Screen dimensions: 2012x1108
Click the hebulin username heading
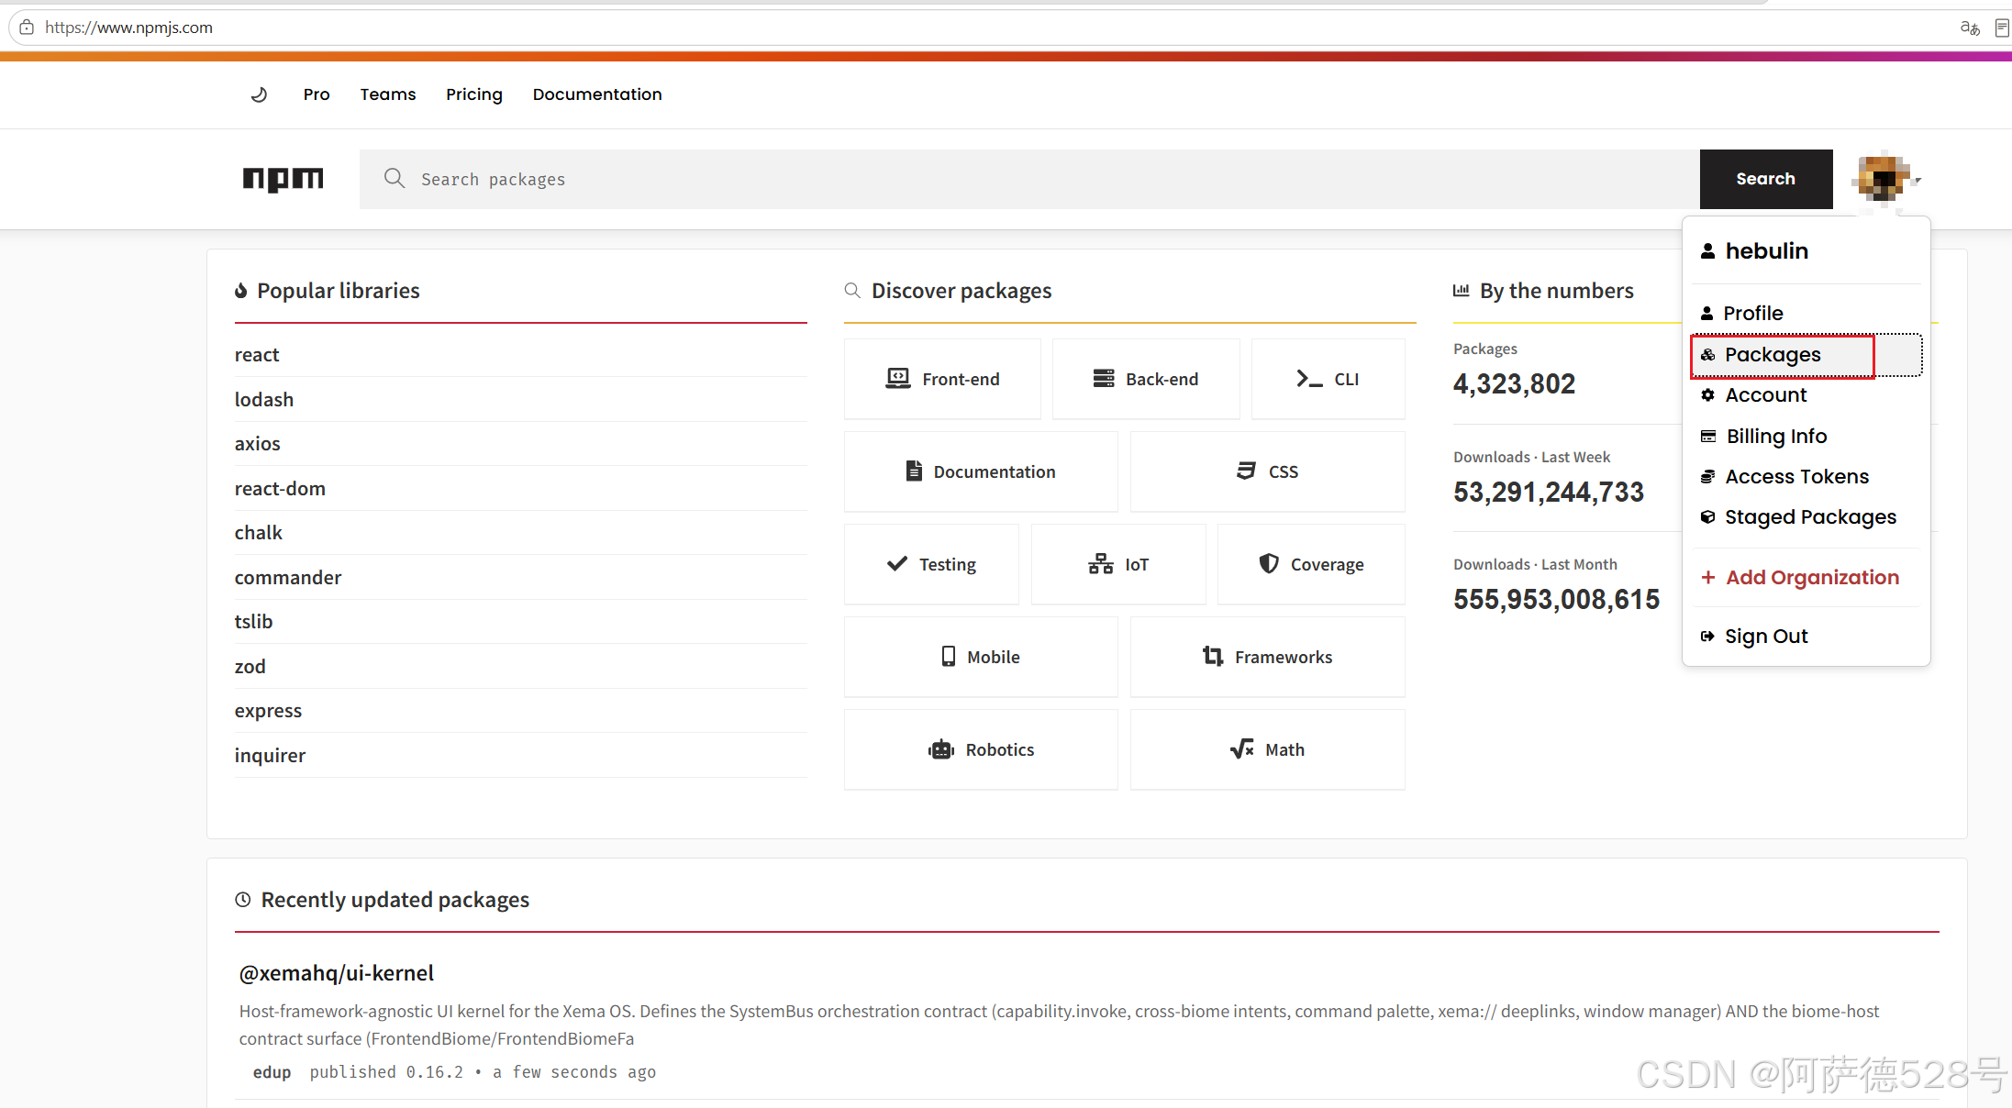1767,251
